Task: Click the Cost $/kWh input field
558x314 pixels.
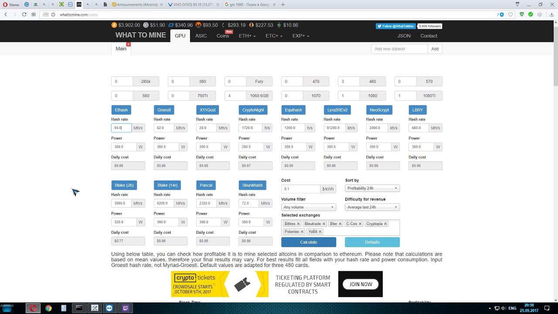Action: click(x=301, y=189)
